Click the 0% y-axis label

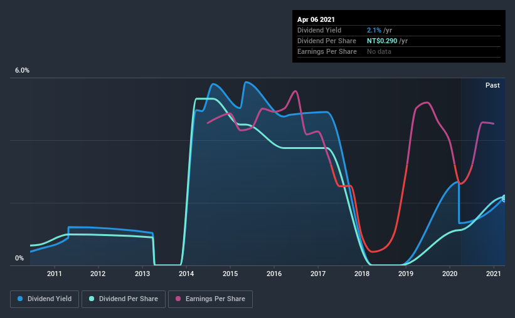pos(19,258)
